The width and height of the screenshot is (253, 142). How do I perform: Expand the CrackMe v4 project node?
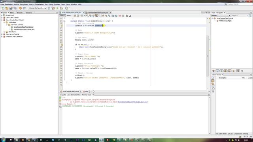[x=2, y=15]
